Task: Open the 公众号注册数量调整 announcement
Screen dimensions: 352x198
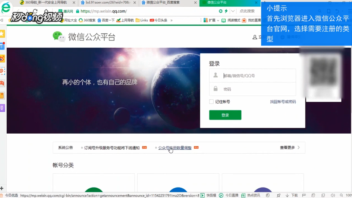Action: [175, 148]
